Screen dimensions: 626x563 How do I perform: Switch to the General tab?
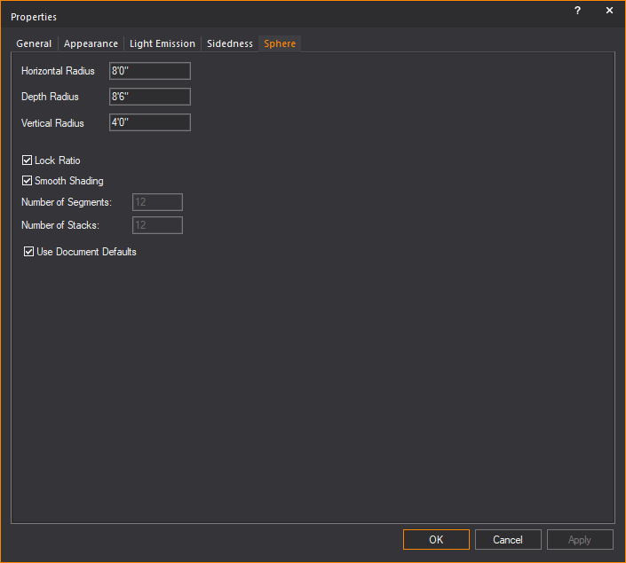pyautogui.click(x=34, y=43)
